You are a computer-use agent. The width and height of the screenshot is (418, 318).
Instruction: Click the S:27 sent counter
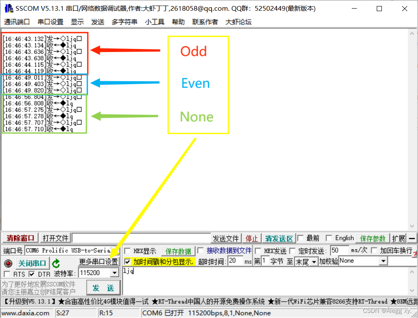[63, 313]
